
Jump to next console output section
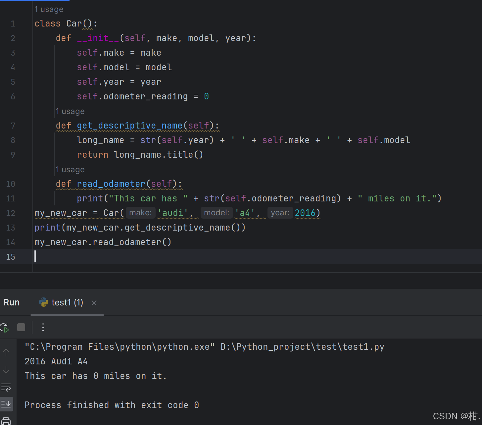pyautogui.click(x=6, y=370)
